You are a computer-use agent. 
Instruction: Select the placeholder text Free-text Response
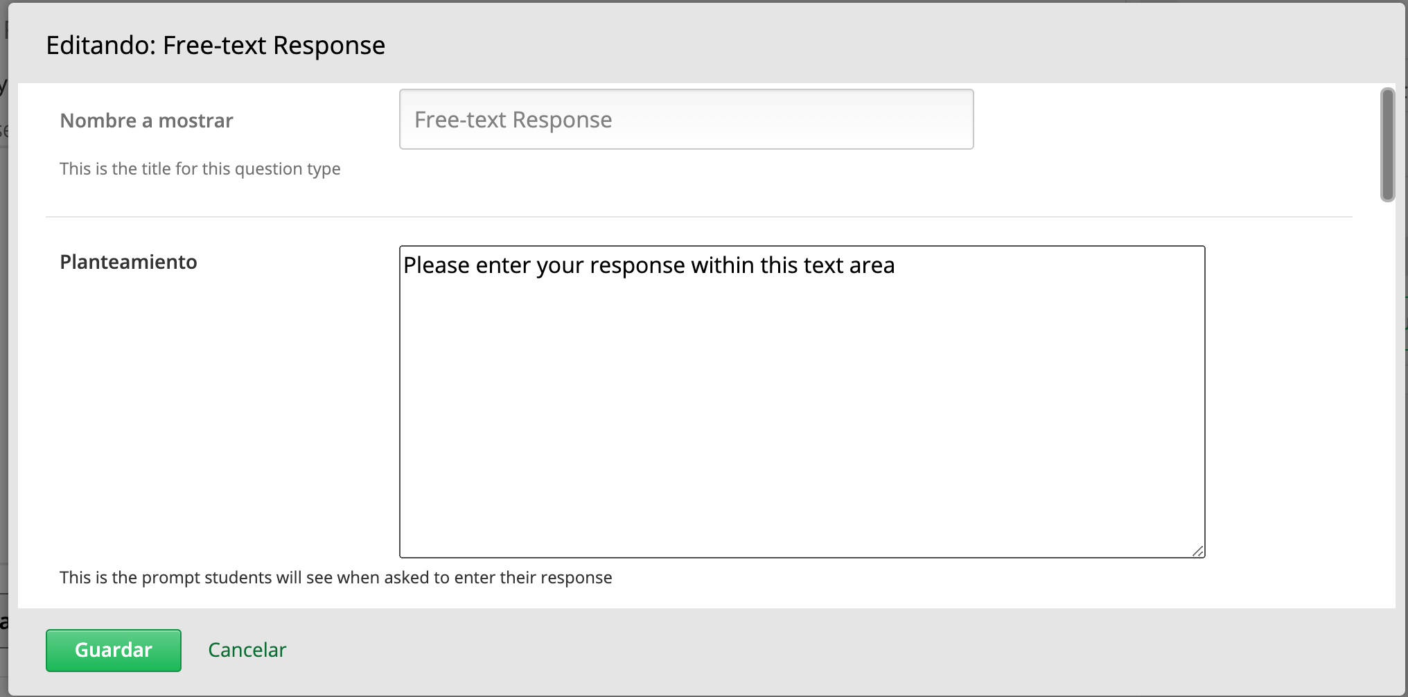tap(512, 118)
